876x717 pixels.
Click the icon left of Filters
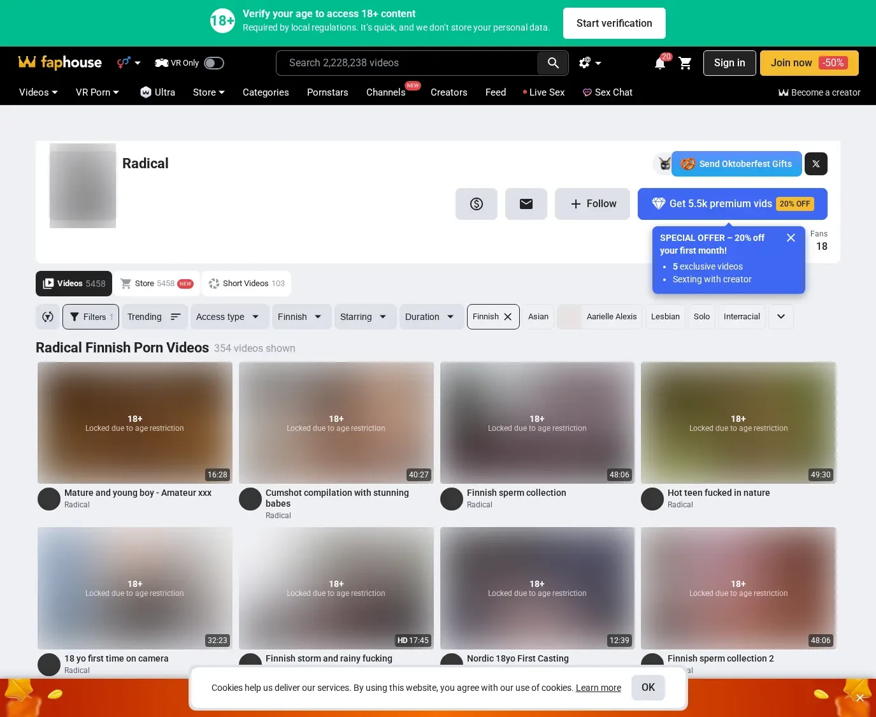pos(48,317)
